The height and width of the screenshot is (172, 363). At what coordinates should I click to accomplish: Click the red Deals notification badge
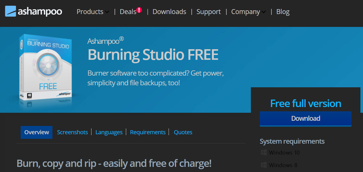click(x=139, y=10)
